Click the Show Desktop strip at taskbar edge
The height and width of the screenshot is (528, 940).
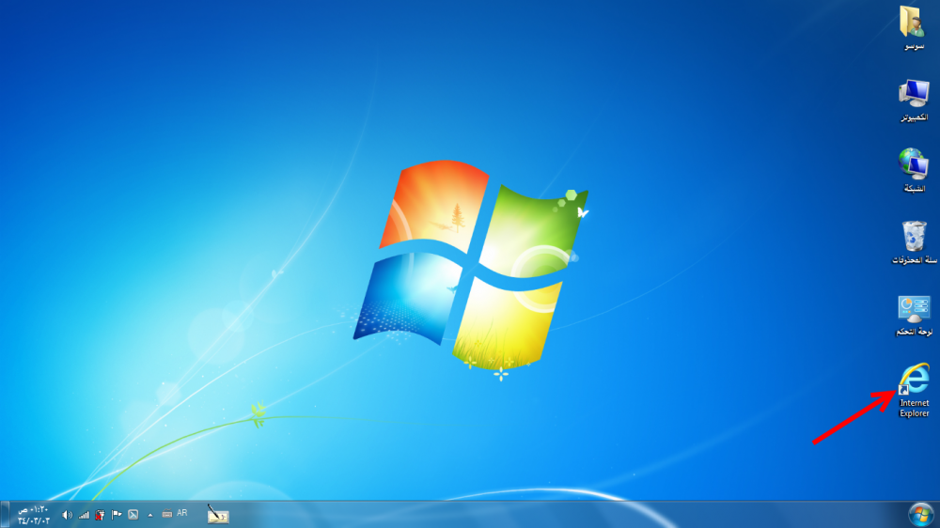3,515
